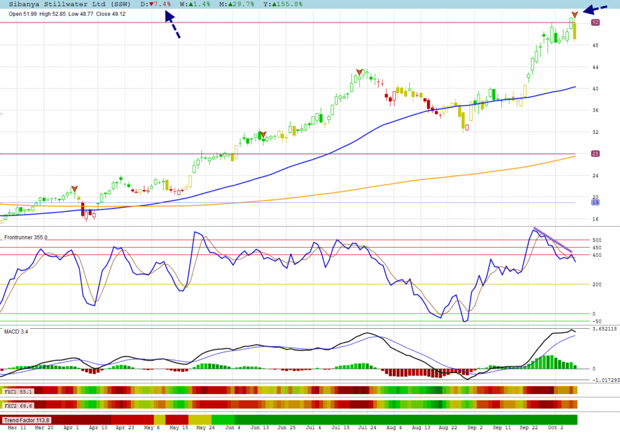
Task: Click the orange signal marker above the latest candle
Action: pos(574,14)
